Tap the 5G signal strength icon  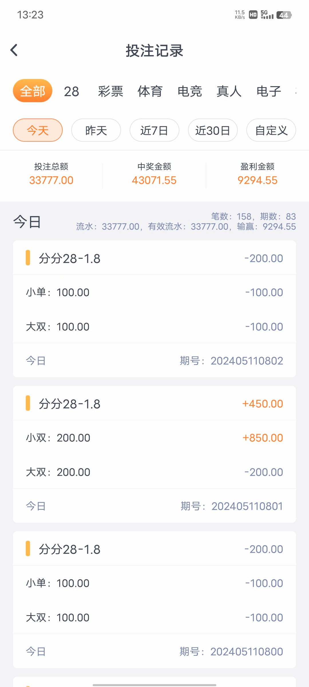click(x=267, y=15)
